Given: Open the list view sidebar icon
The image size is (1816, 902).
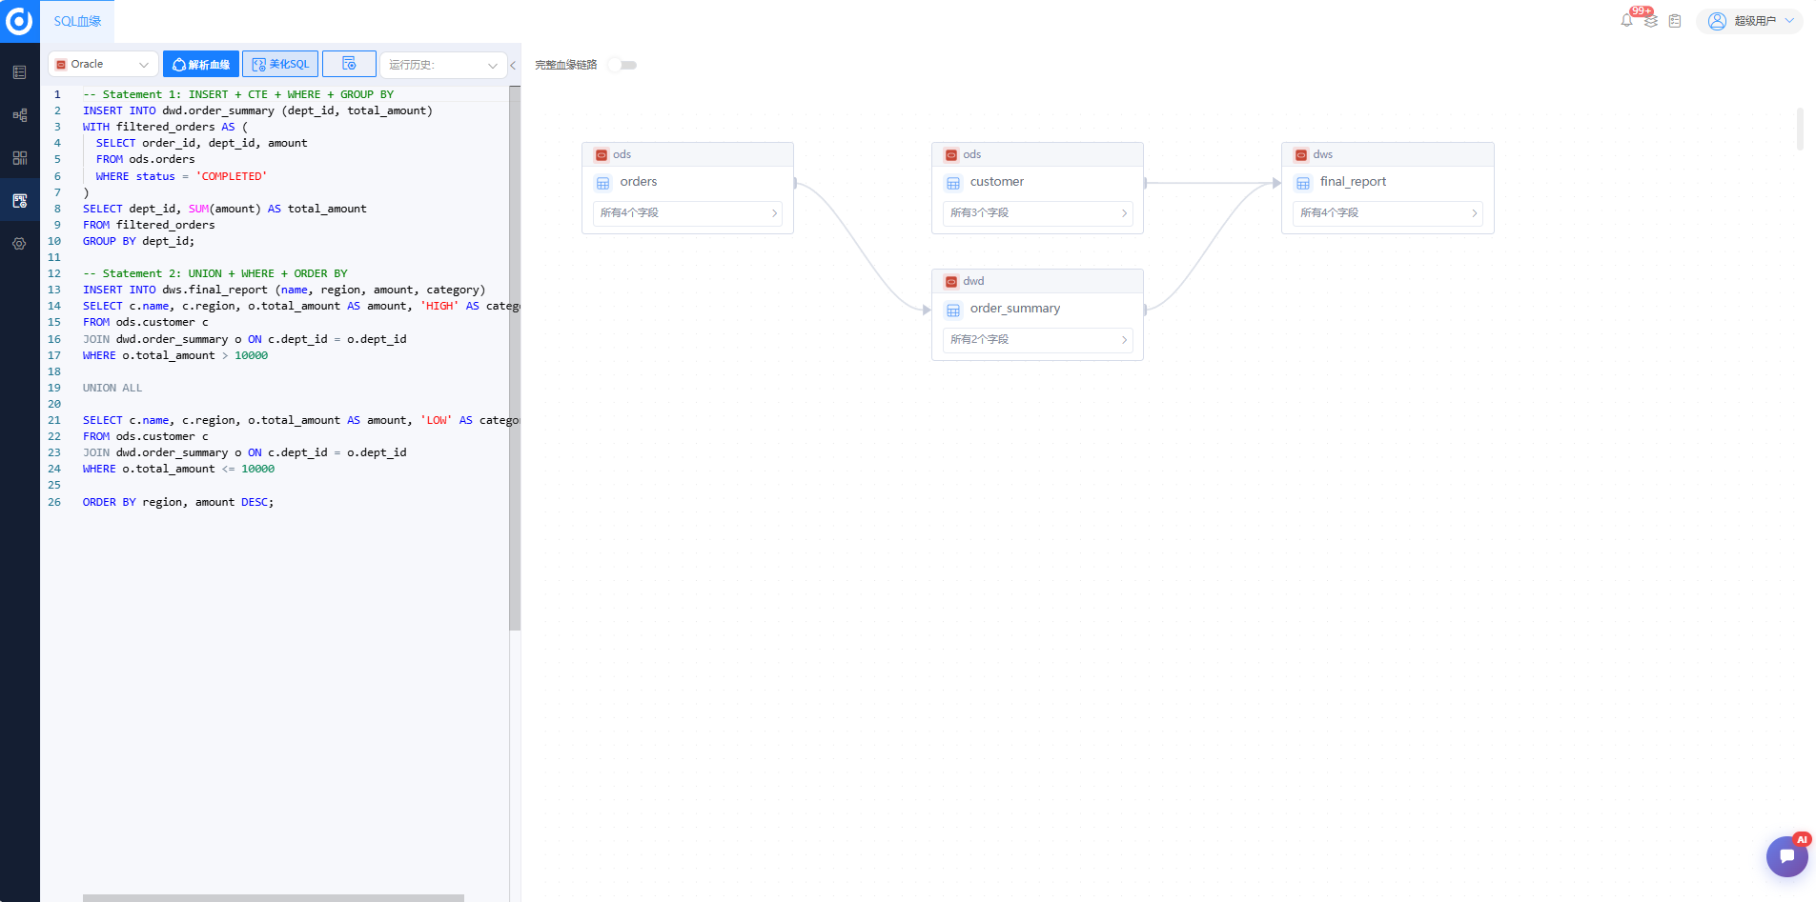Looking at the screenshot, I should pyautogui.click(x=19, y=72).
